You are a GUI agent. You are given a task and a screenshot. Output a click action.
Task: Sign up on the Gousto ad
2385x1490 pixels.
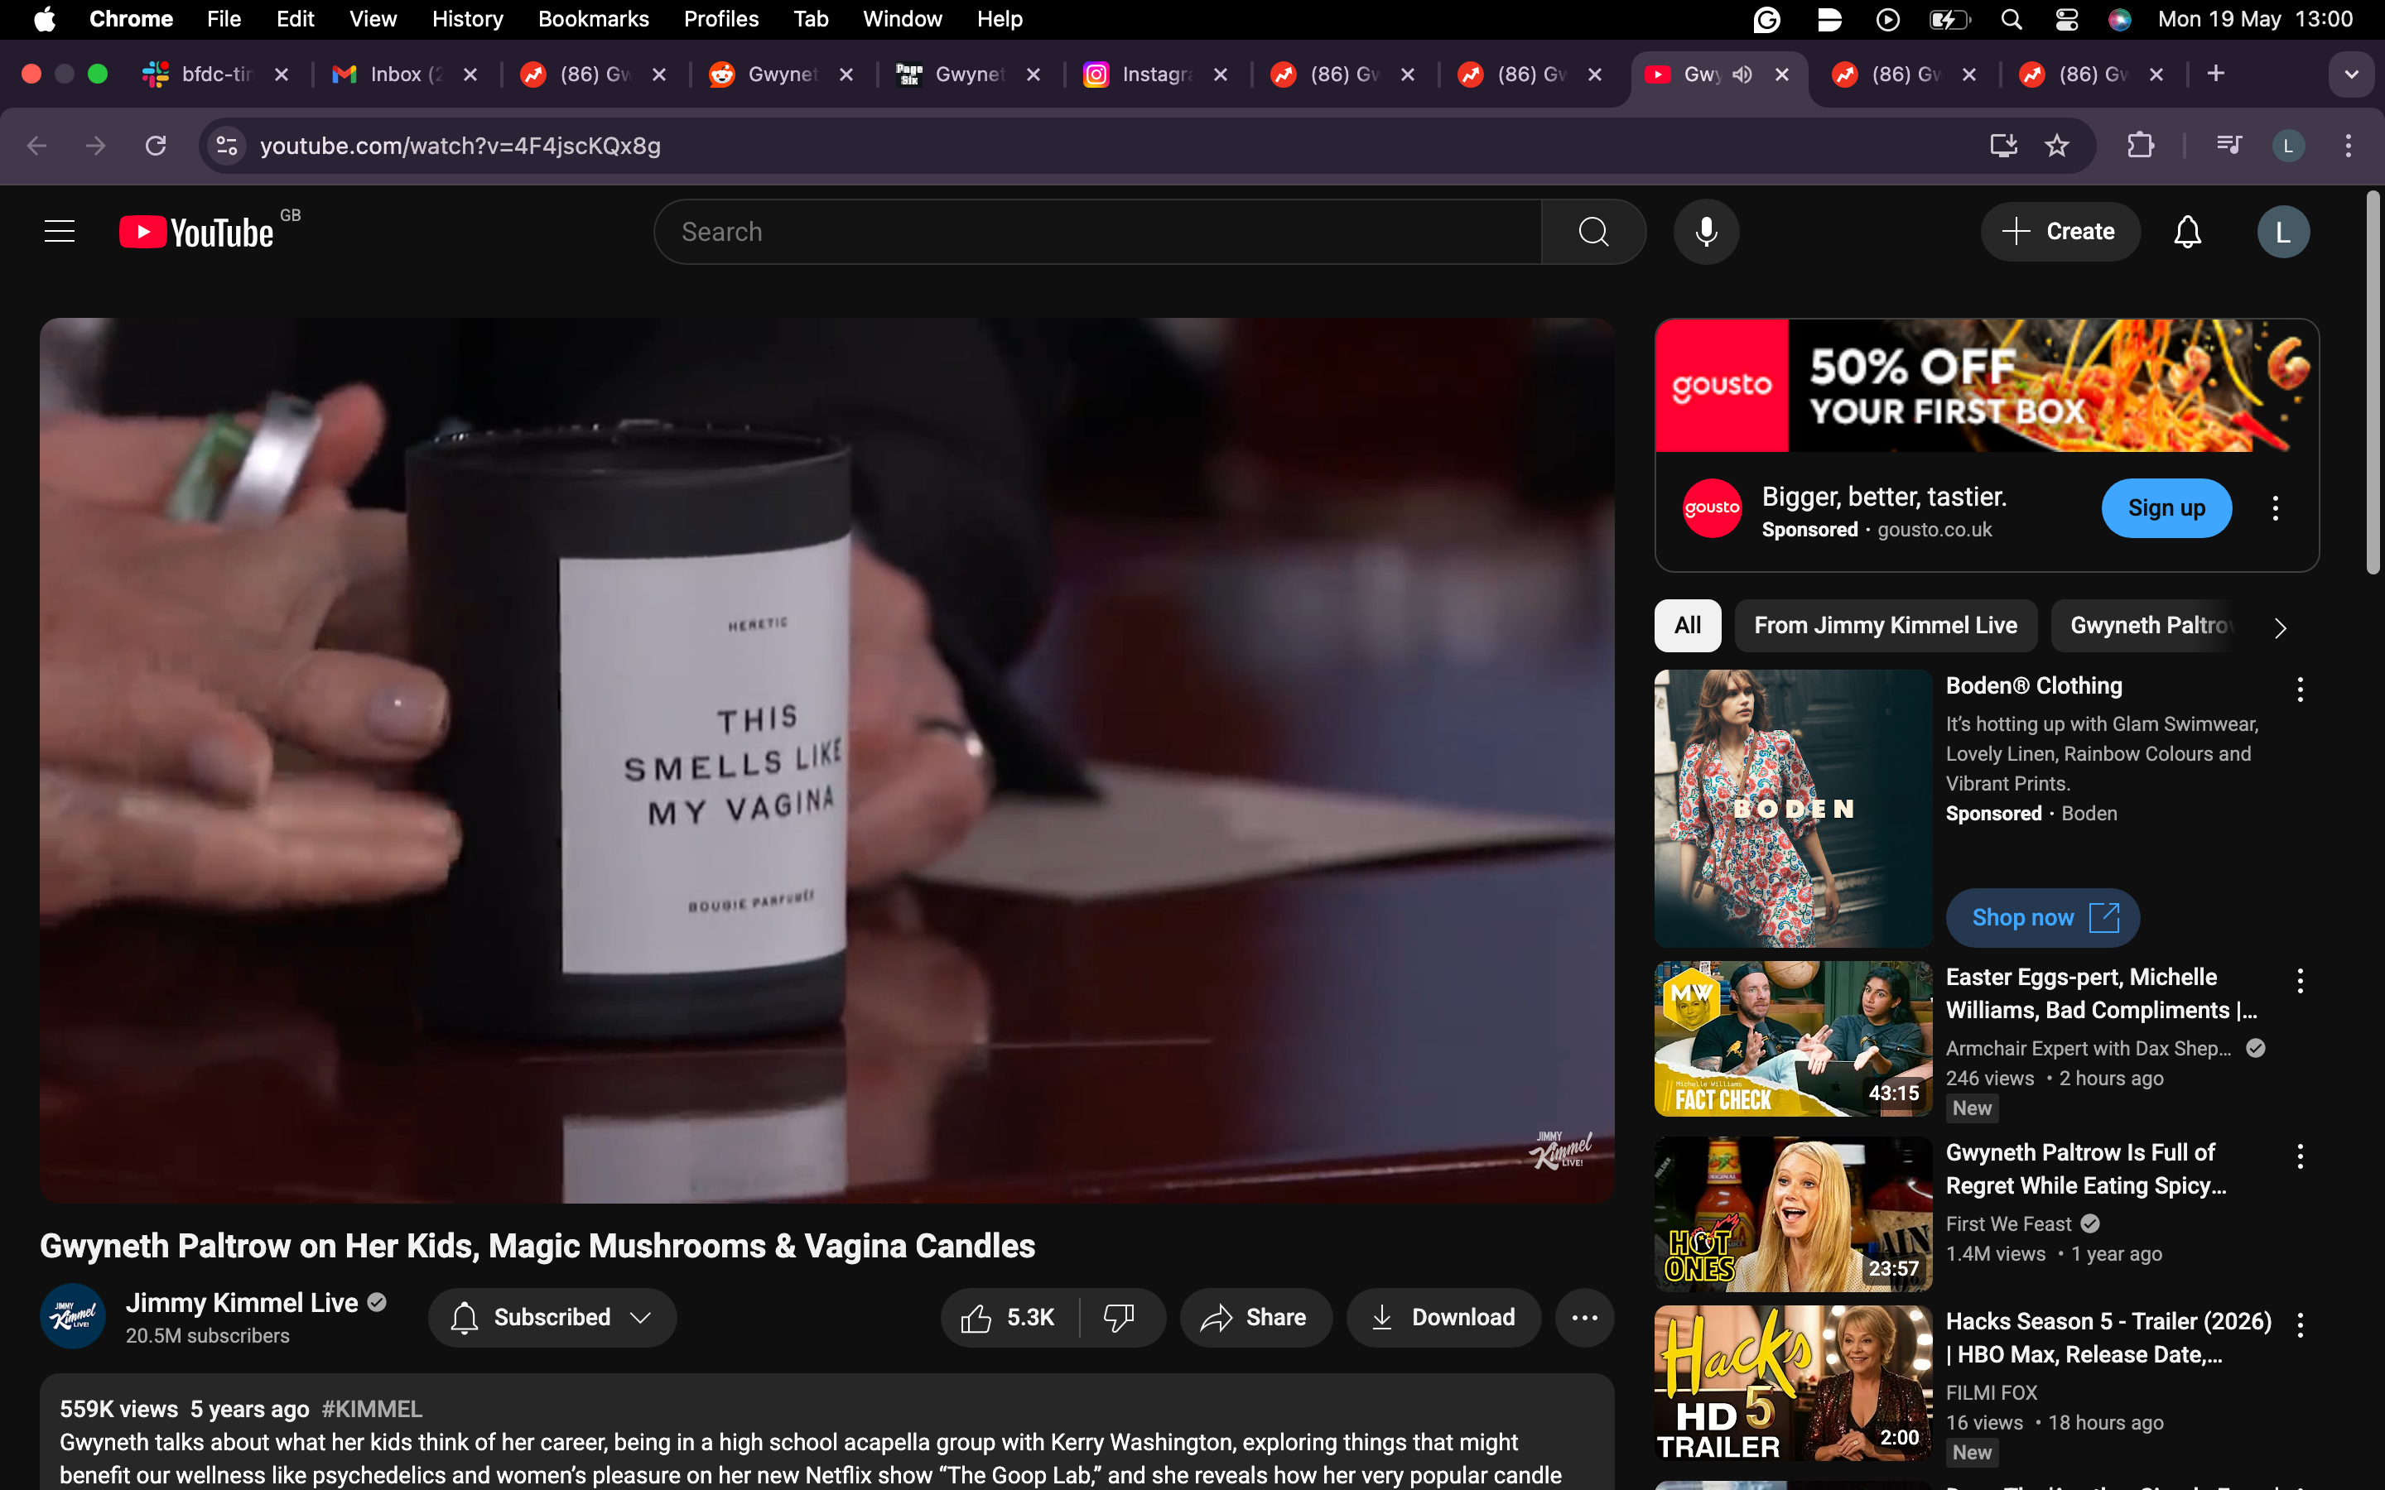[x=2166, y=507]
